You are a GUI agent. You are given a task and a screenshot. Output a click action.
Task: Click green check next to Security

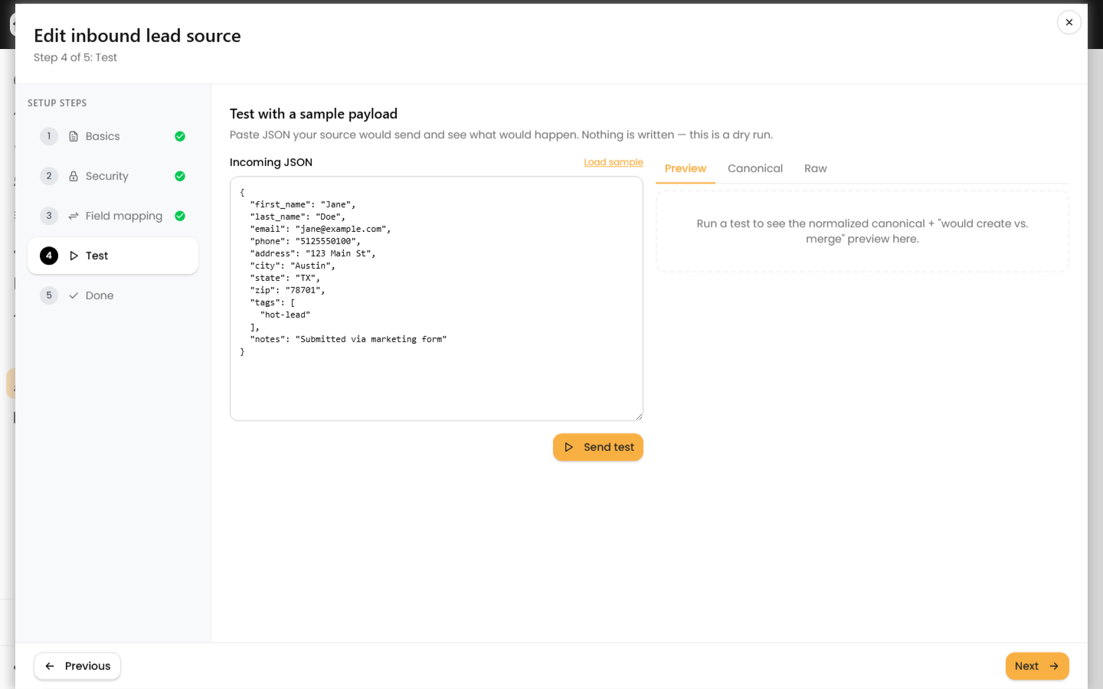coord(180,176)
